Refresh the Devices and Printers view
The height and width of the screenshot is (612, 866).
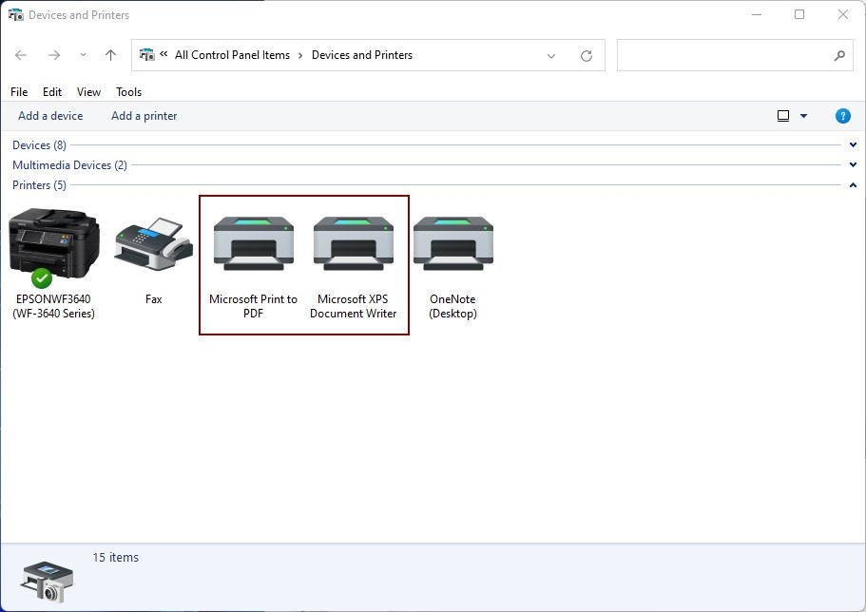click(x=587, y=56)
